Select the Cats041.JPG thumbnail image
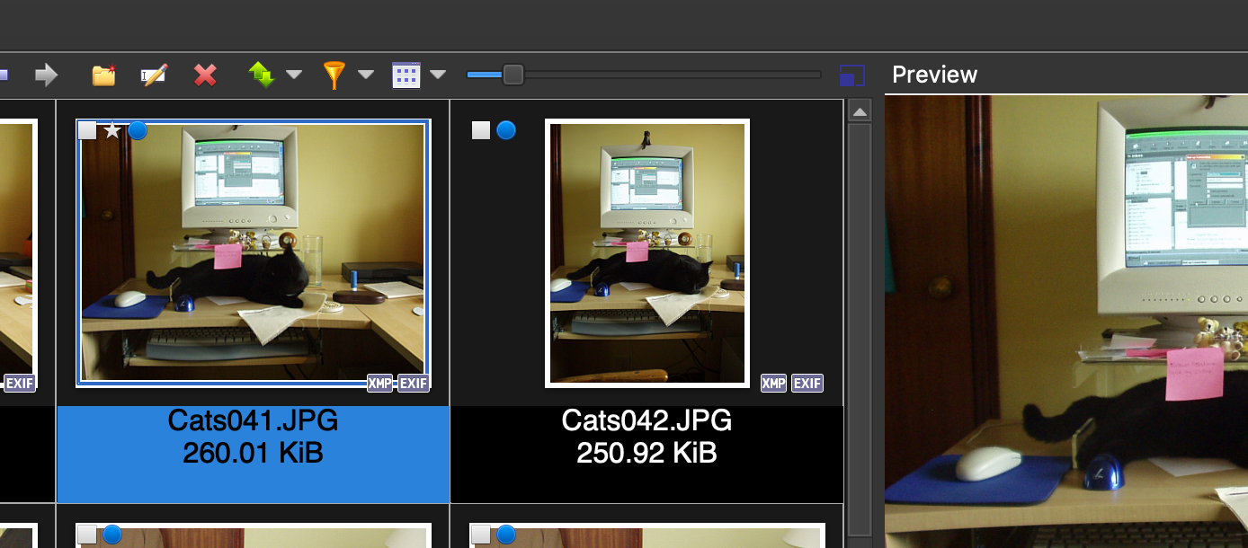The width and height of the screenshot is (1248, 548). pos(253,252)
